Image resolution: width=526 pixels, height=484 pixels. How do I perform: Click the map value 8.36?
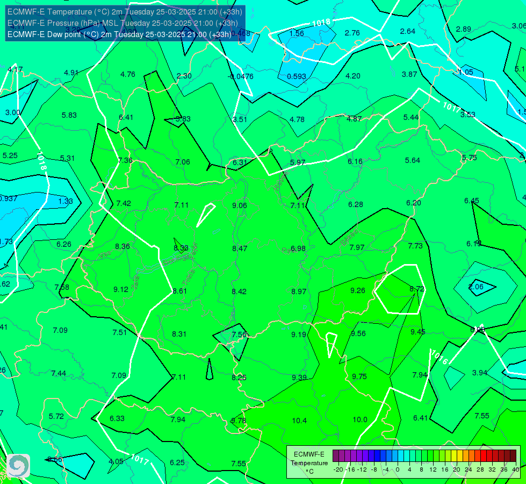click(x=123, y=246)
